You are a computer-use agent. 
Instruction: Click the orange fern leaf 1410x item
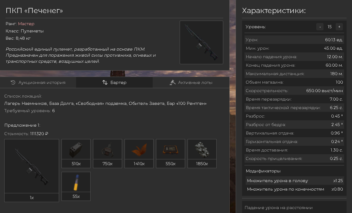click(139, 154)
